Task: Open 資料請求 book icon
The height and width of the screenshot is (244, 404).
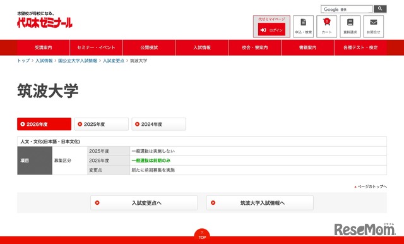Action: coord(350,27)
